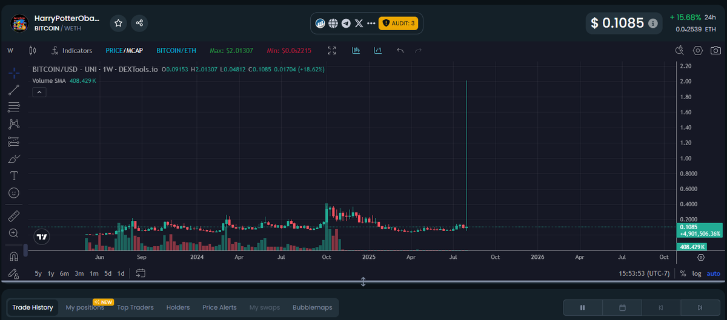This screenshot has height=320, width=727.
Task: Change the timezone 15:53:53 (UTC-7)
Action: [x=644, y=273]
